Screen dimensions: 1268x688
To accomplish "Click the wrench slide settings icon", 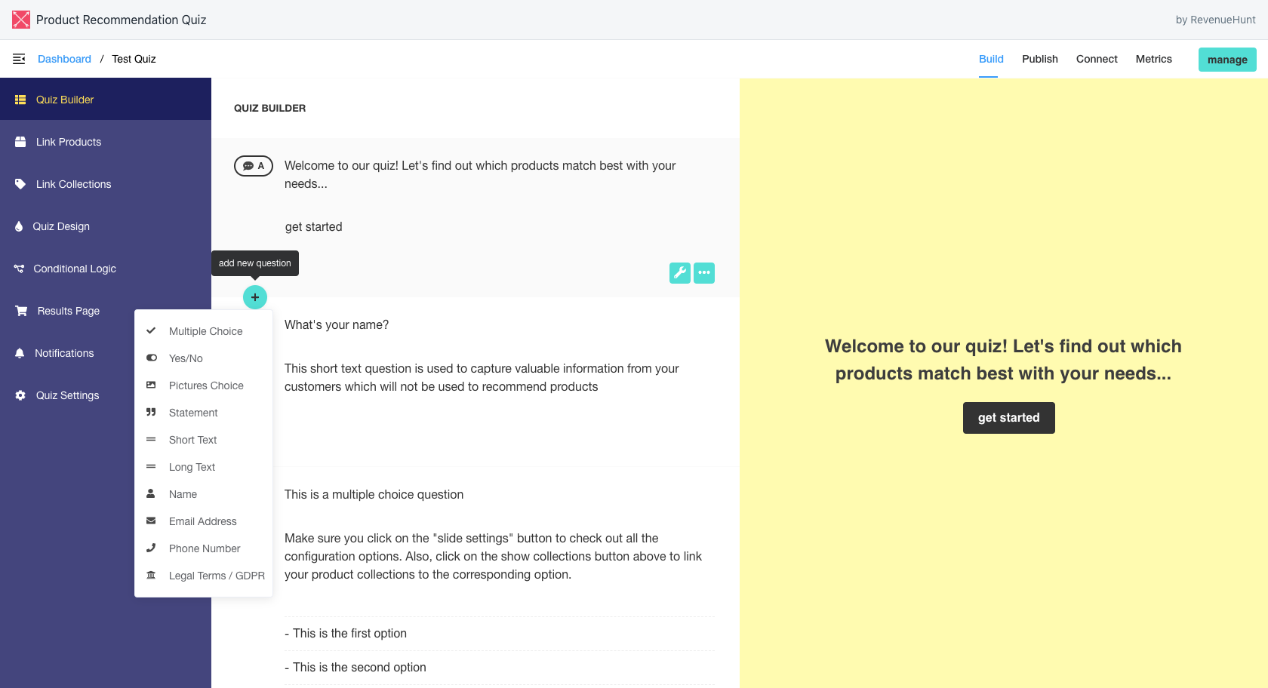I will click(680, 273).
